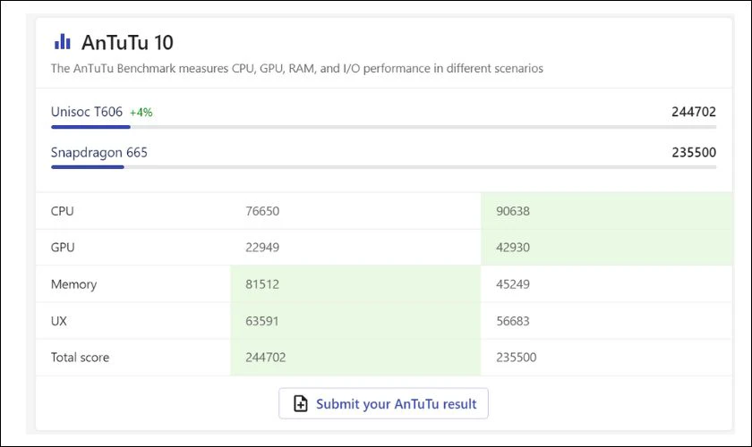Select Memory value 81512
The image size is (752, 447).
[262, 284]
